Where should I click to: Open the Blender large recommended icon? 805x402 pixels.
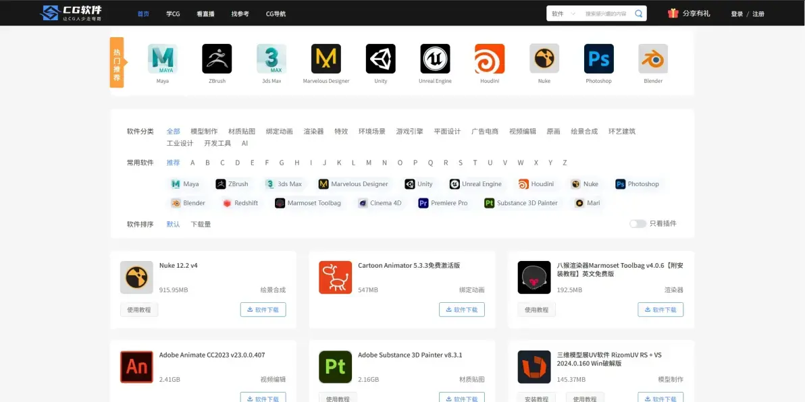click(653, 59)
